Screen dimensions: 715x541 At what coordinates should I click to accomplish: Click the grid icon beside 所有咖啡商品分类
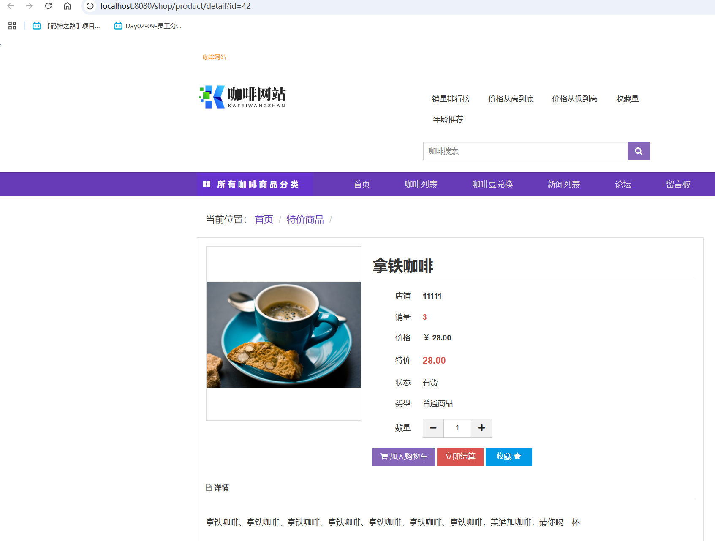tap(207, 184)
